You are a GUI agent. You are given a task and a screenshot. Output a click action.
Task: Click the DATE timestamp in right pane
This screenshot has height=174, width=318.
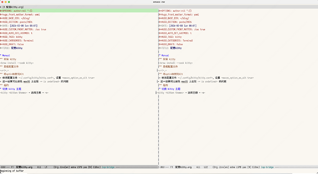point(183,26)
